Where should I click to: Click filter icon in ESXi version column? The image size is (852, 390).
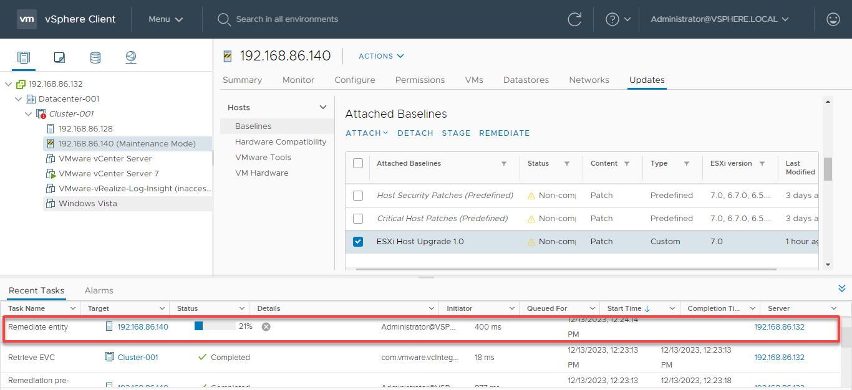click(762, 164)
